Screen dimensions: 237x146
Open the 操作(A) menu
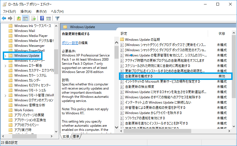(x=26, y=12)
